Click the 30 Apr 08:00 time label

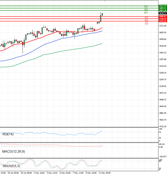(26, 173)
